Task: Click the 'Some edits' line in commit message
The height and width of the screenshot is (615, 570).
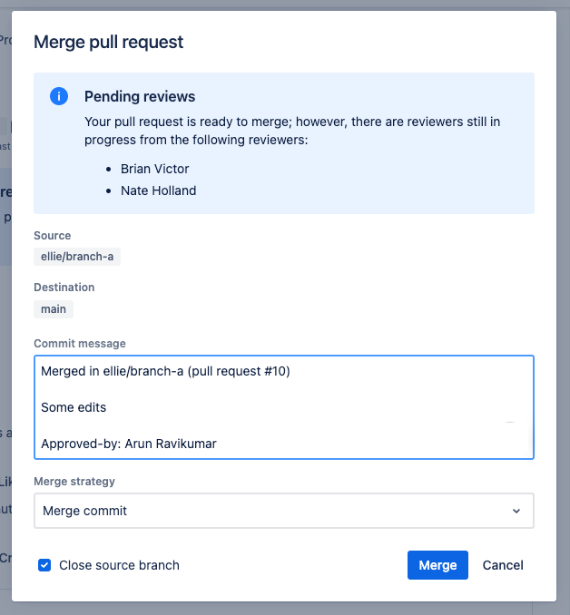Action: [x=74, y=407]
